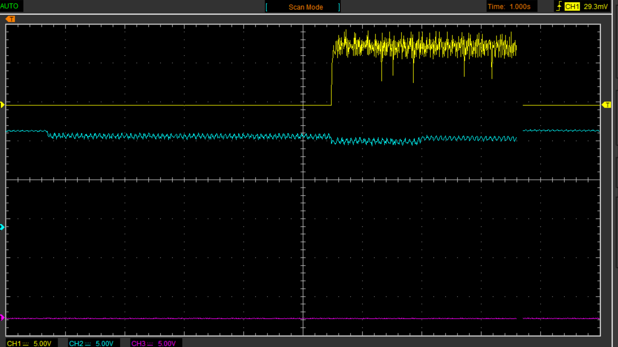Image resolution: width=618 pixels, height=347 pixels.
Task: Click the CH3 DC coupling symbol
Action: [x=150, y=344]
